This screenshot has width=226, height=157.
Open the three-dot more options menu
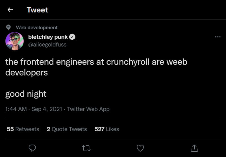point(218,37)
